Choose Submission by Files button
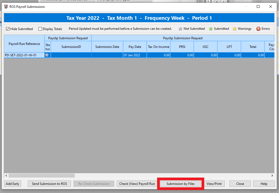Screen dimensions: 279x193 pos(181,184)
